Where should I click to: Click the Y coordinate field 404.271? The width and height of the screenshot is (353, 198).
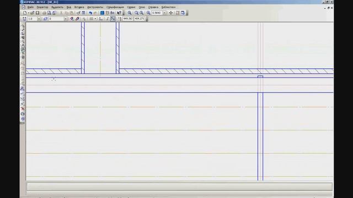[x=140, y=19]
